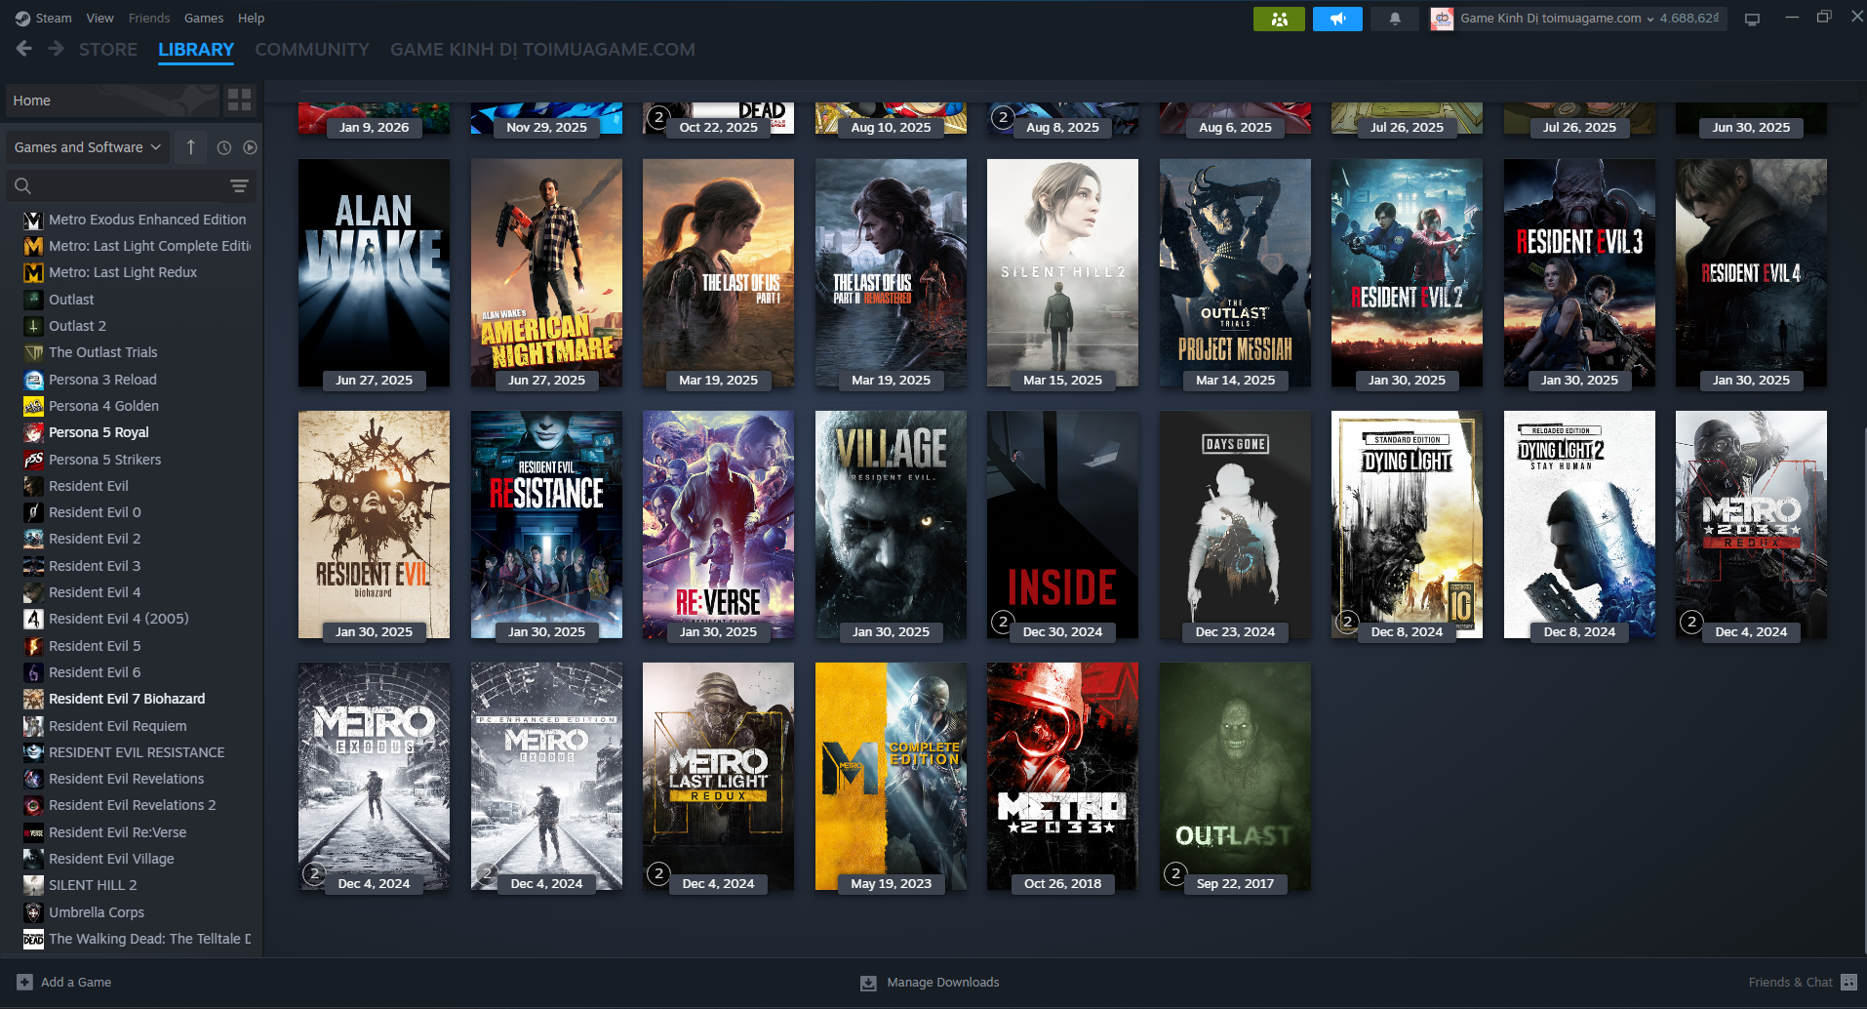
Task: Toggle the sort direction arrow
Action: coord(191,147)
